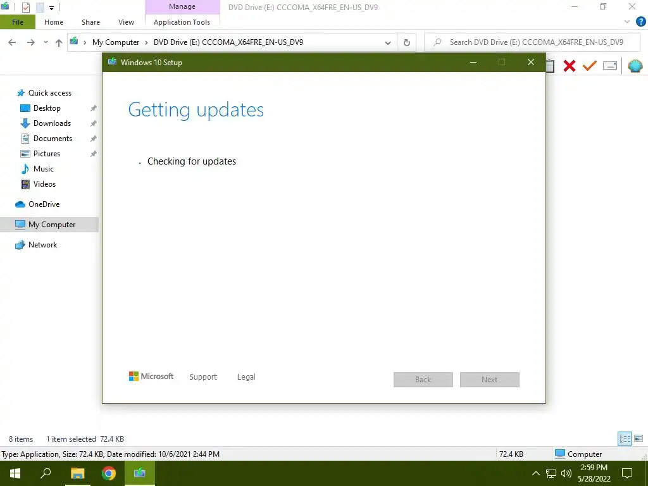The height and width of the screenshot is (486, 648).
Task: Open Classic Shell settings via the shell icon
Action: click(x=635, y=66)
